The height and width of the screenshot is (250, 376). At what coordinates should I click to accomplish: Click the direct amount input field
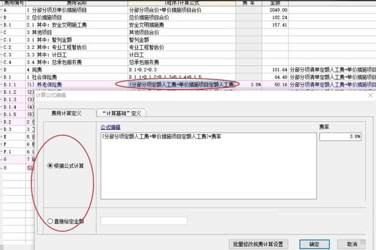tap(144, 221)
